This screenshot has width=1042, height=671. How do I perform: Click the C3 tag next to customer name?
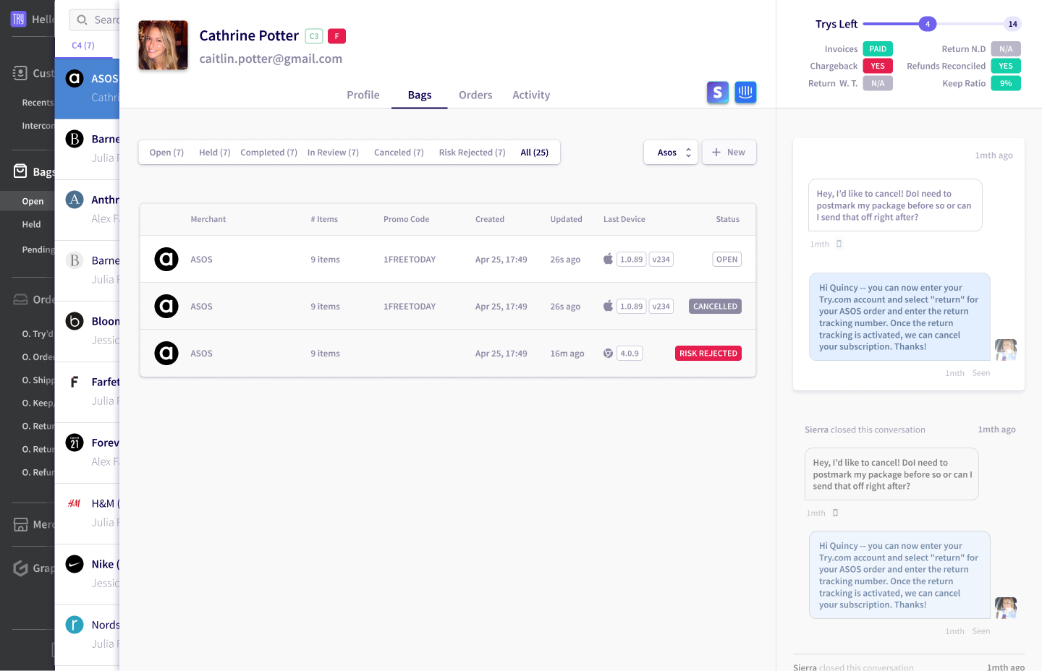314,36
